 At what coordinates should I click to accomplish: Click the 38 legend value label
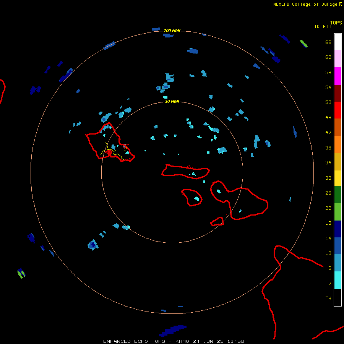[x=328, y=148]
